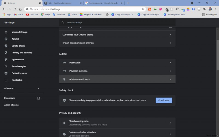Expand the Advanced section
The width and height of the screenshot is (219, 137).
pos(22,88)
